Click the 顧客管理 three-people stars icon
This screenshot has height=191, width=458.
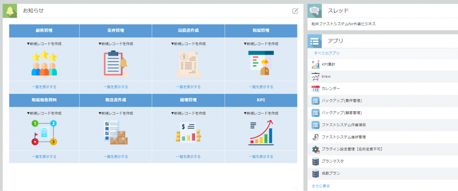[44, 63]
